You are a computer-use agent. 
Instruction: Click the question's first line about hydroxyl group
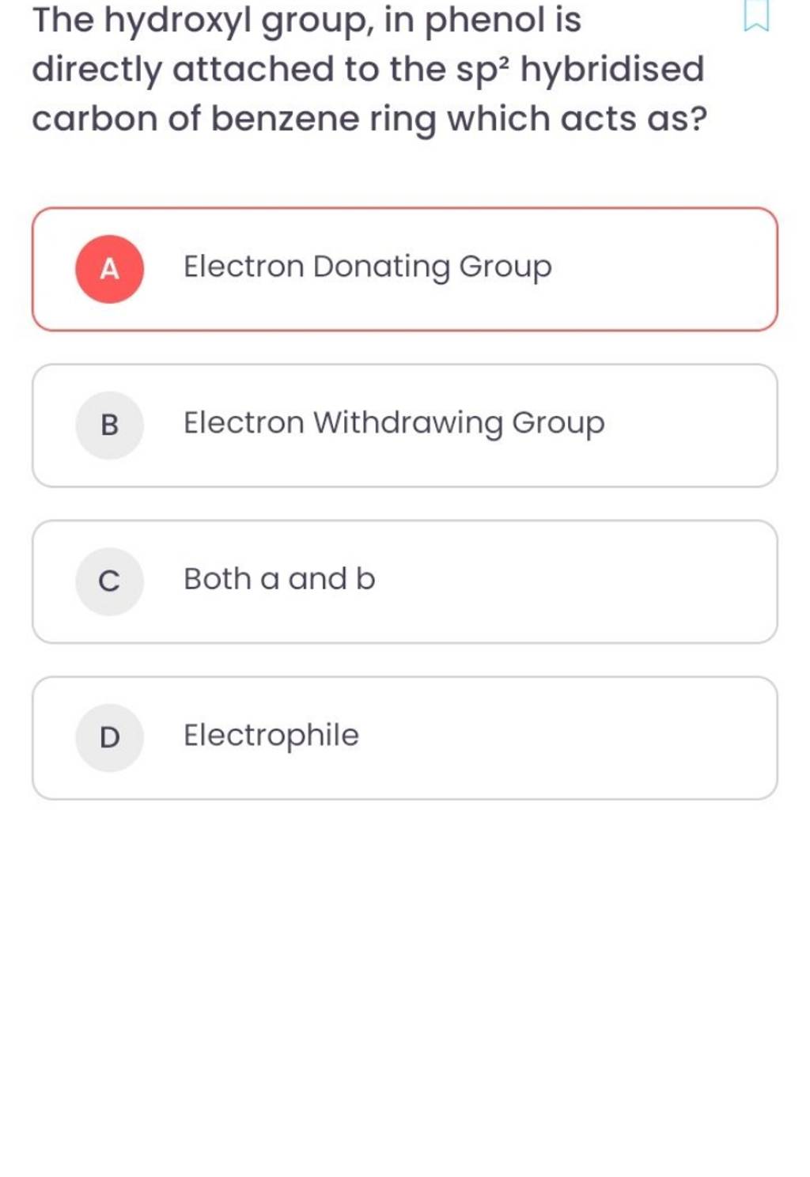307,21
